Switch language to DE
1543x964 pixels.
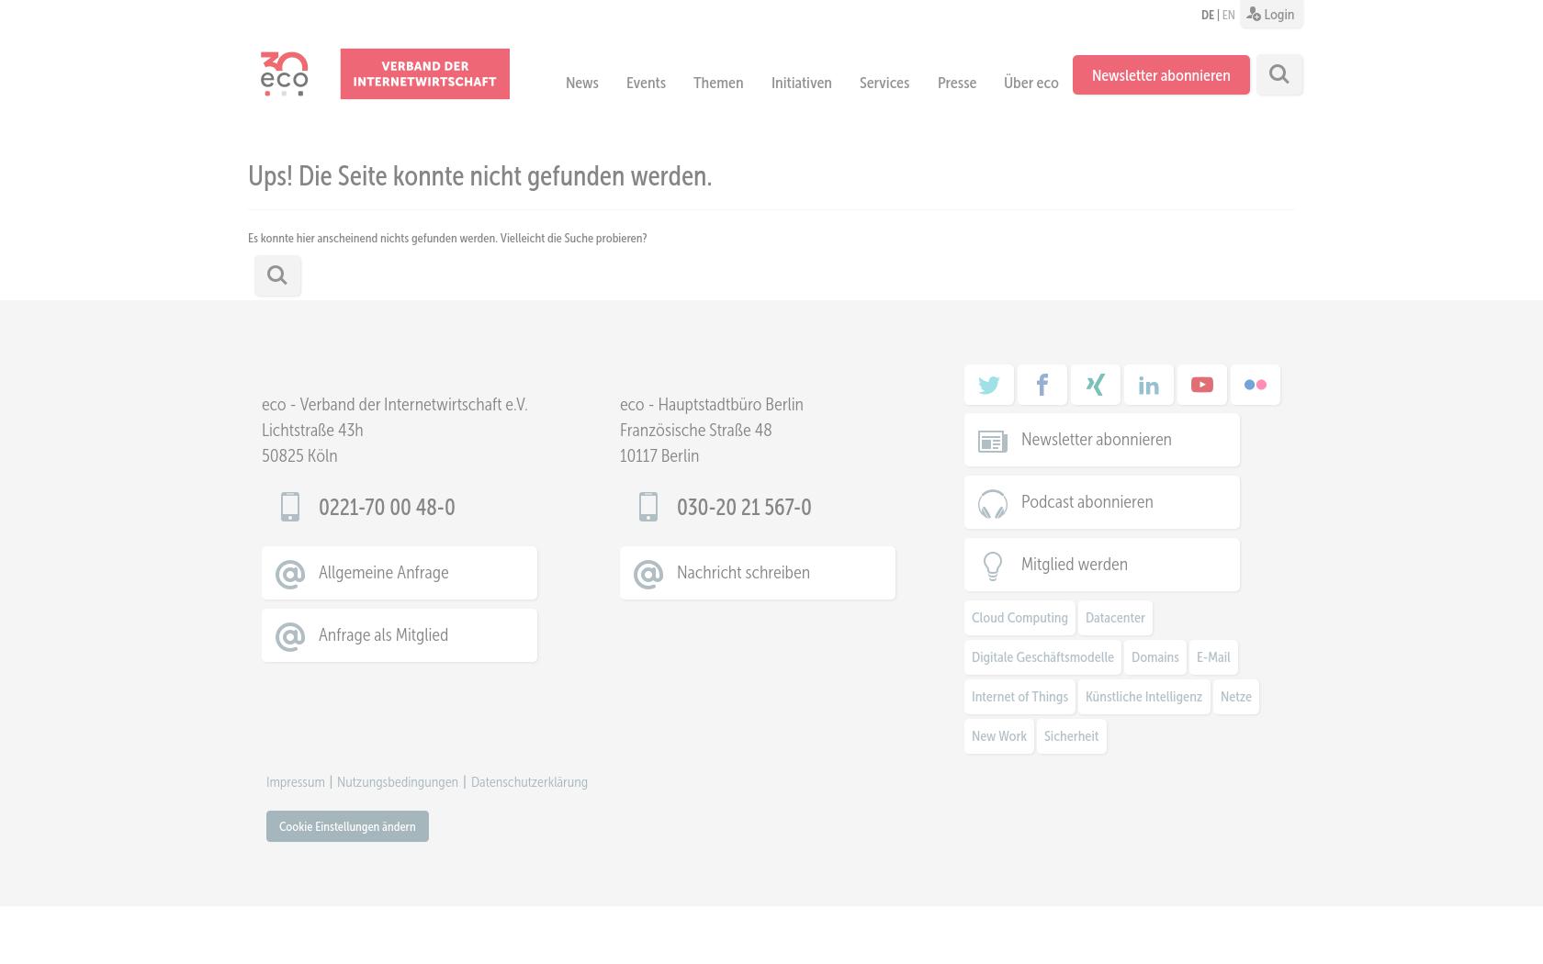click(x=1207, y=15)
